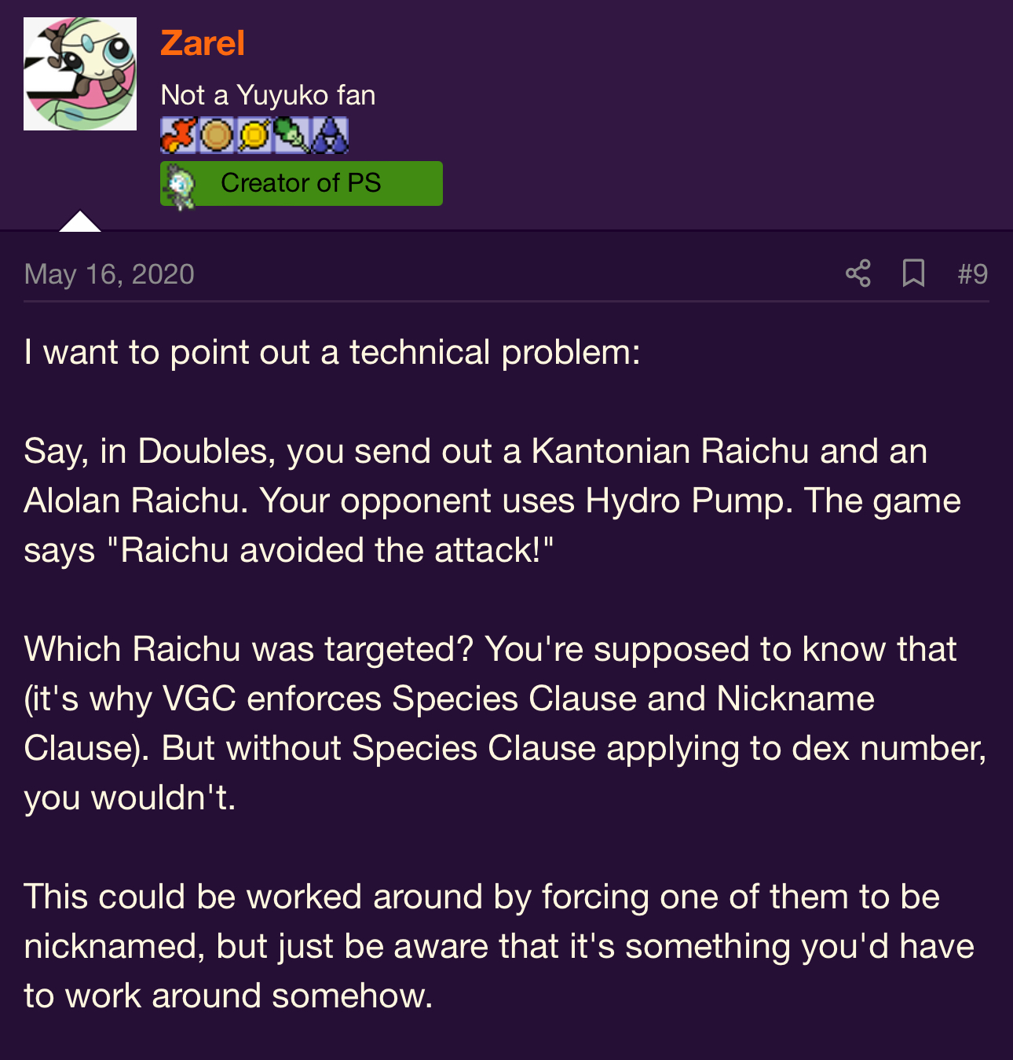Image resolution: width=1013 pixels, height=1060 pixels.
Task: Click Zarel's Celebi avatar image
Action: tap(80, 74)
